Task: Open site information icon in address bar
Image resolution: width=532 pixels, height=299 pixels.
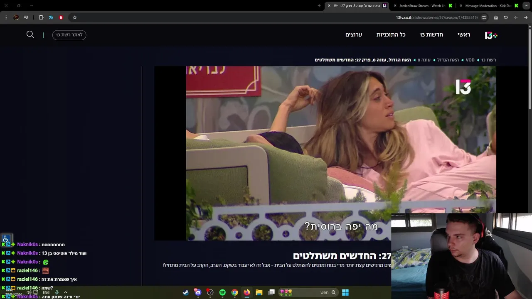Action: coord(484,17)
